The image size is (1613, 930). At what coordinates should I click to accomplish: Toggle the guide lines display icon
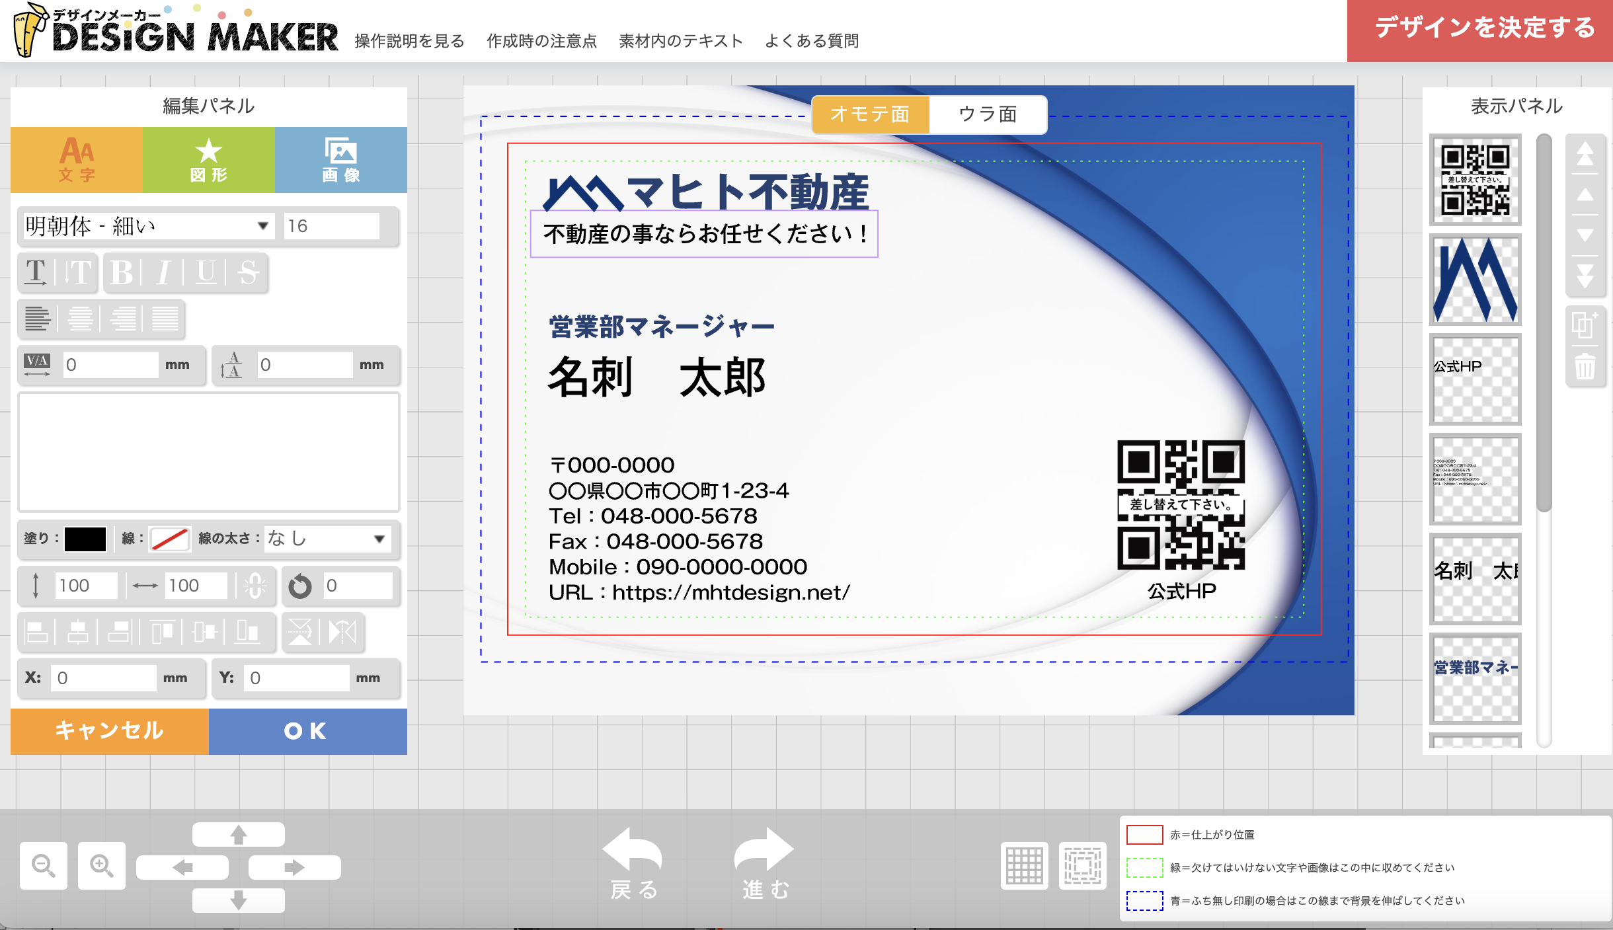click(1083, 865)
